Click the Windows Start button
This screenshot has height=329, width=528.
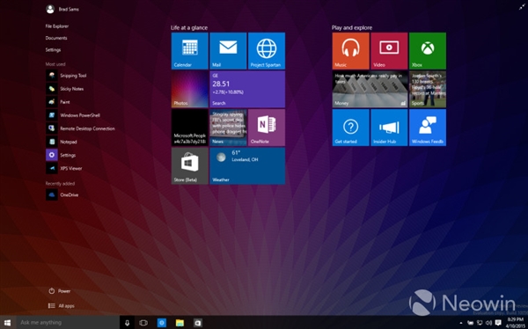pos(7,323)
